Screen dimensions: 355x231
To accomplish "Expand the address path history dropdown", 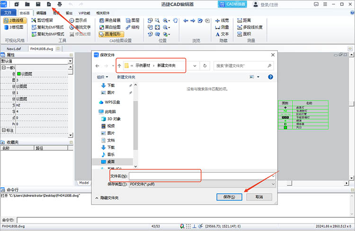I will click(x=195, y=66).
